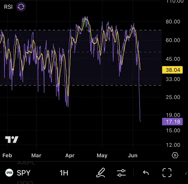188x184 pixels.
Task: Select the purple 17.18 RSI value label
Action: [172, 122]
